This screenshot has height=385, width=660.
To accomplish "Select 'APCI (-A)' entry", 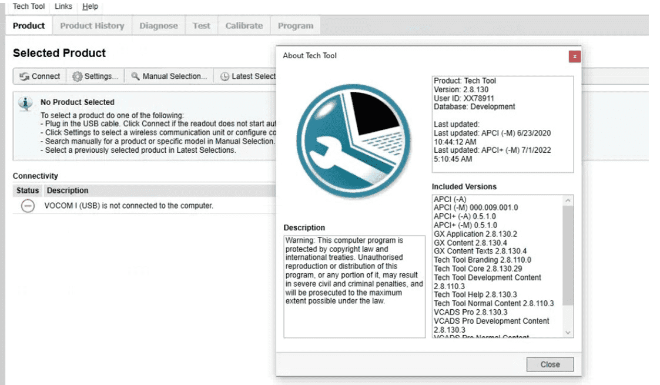I will [450, 199].
